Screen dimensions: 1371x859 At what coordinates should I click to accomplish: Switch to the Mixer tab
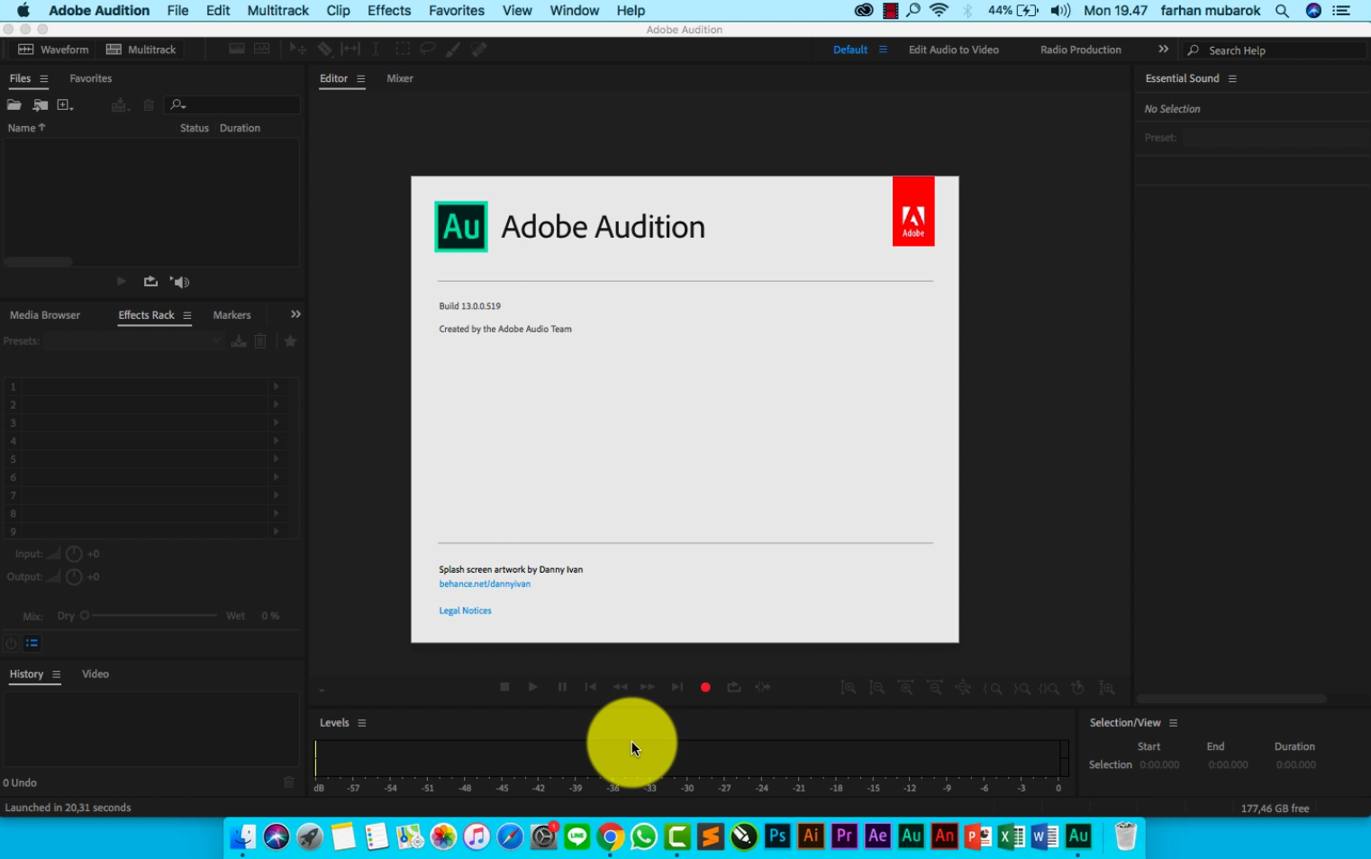pyautogui.click(x=400, y=78)
